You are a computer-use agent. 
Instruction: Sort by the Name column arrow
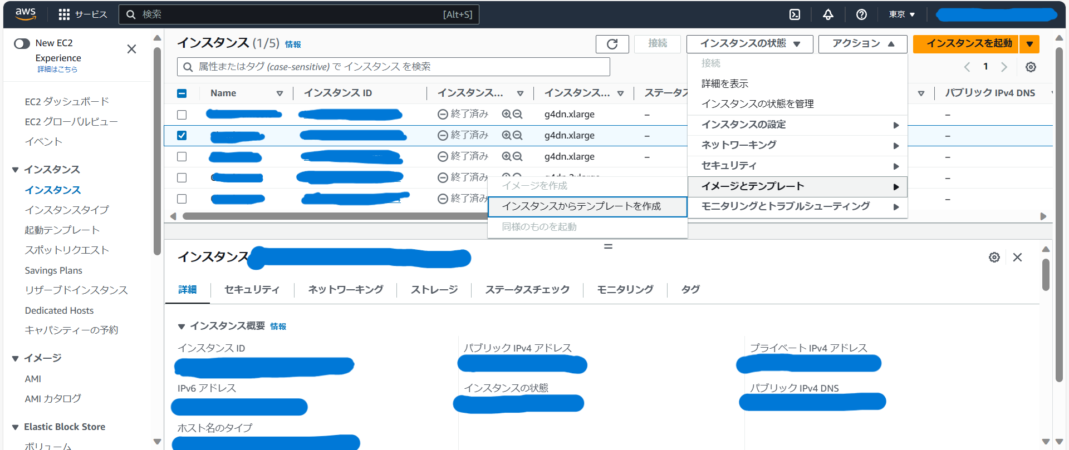279,93
